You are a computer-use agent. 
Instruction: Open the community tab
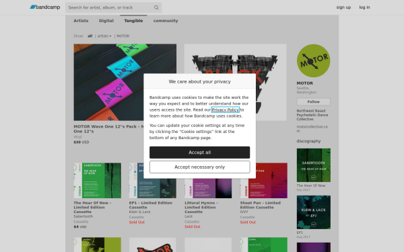point(166,21)
